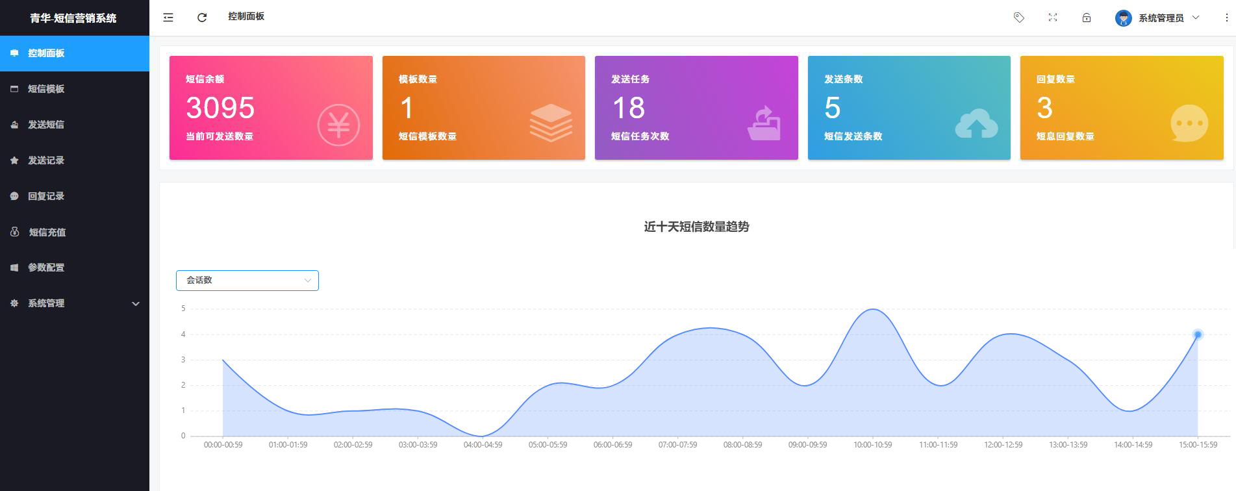This screenshot has width=1236, height=491.
Task: Expand the 系统管理 submenu
Action: coord(75,303)
